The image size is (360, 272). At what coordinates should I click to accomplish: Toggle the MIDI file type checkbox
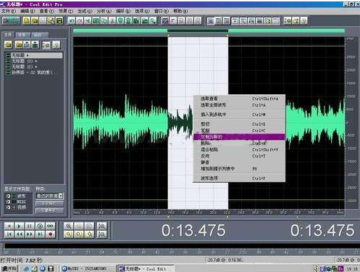pos(8,202)
